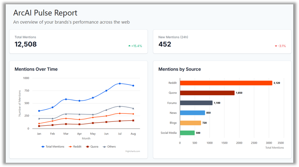The image size is (299, 167).
Task: Click the Mentions by Source chart title
Action: coord(180,69)
